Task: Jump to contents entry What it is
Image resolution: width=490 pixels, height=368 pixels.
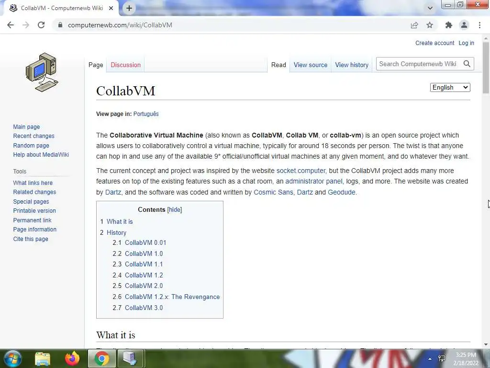Action: pyautogui.click(x=120, y=221)
